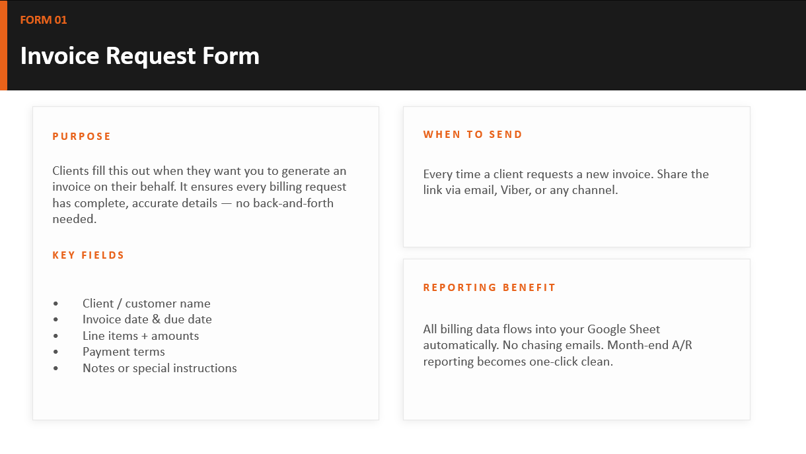806x454 pixels.
Task: Click the Client / customer name bullet
Action: 147,304
